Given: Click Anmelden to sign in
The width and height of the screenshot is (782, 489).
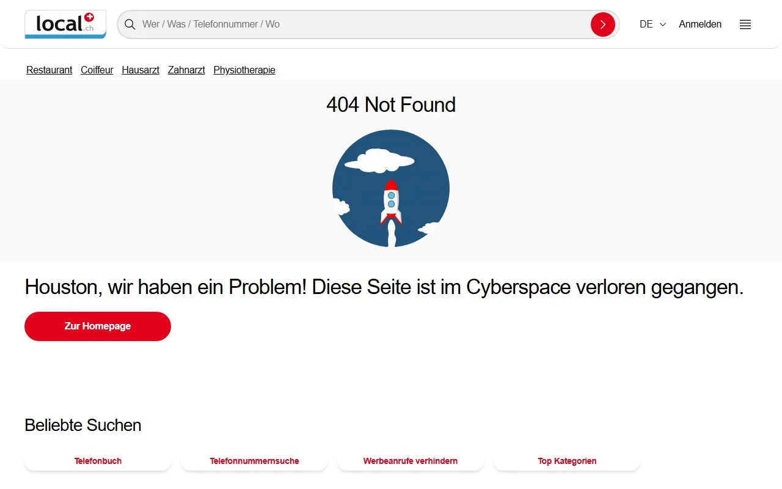Looking at the screenshot, I should (700, 24).
